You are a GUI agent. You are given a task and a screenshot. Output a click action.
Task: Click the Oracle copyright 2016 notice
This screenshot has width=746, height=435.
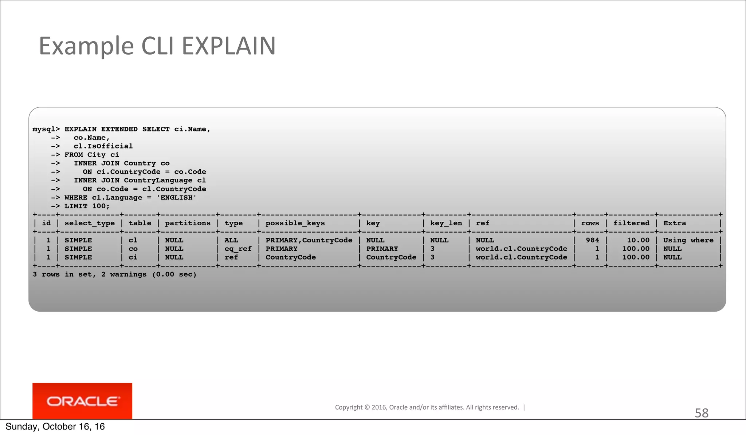[427, 407]
